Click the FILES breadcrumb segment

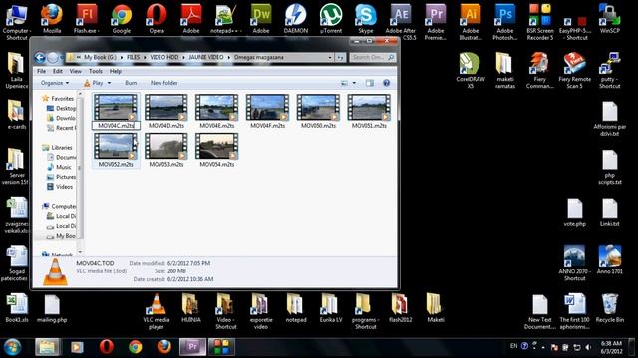pyautogui.click(x=133, y=58)
